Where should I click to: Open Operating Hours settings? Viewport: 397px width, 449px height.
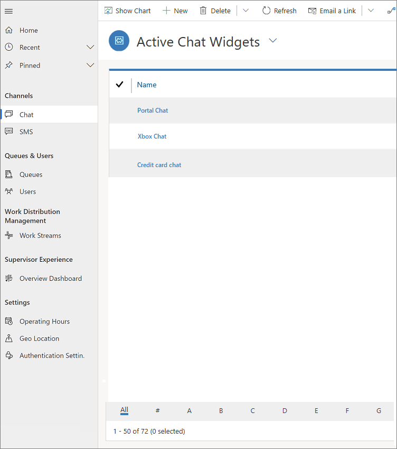pos(44,322)
